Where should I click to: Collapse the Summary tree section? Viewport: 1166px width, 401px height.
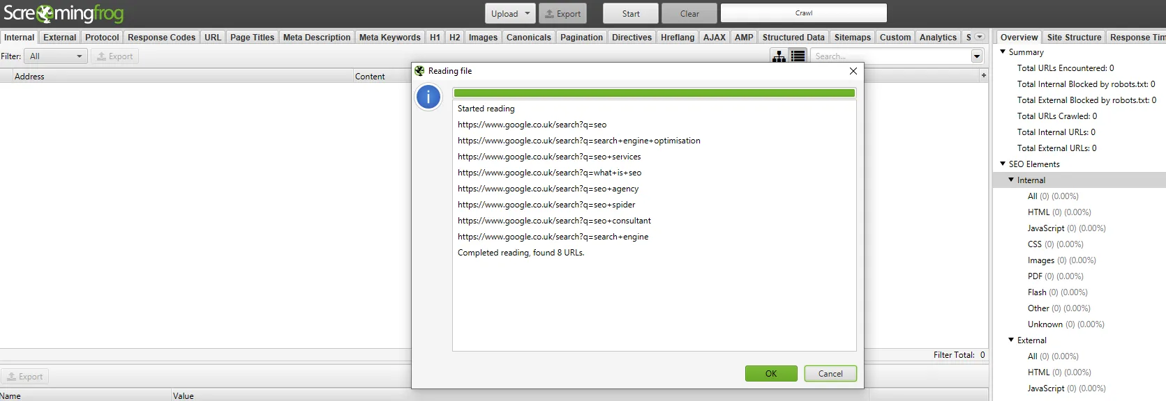pyautogui.click(x=1003, y=52)
